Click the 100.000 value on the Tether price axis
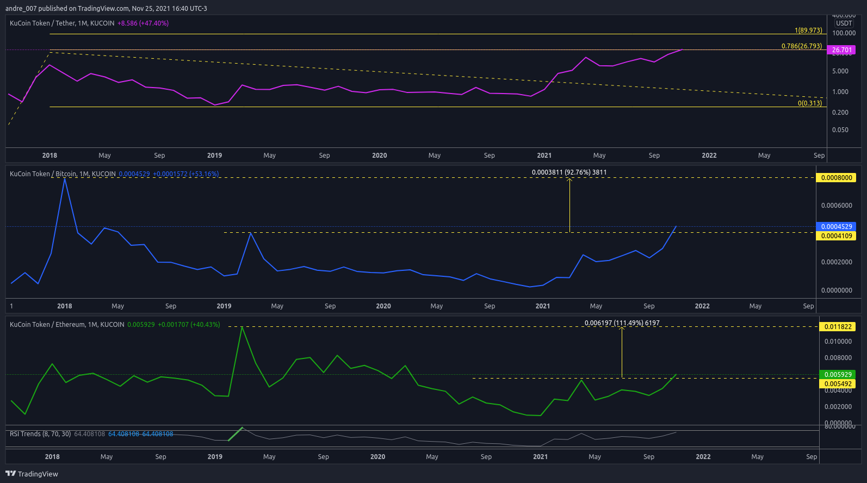The height and width of the screenshot is (483, 867). [x=844, y=33]
